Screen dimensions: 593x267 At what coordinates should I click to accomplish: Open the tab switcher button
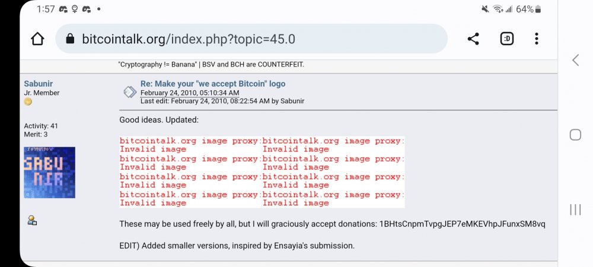506,39
